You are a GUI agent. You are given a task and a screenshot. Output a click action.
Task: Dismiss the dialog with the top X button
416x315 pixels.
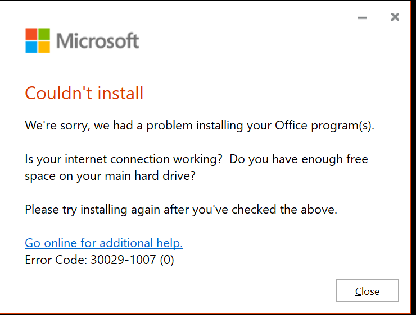(x=395, y=17)
